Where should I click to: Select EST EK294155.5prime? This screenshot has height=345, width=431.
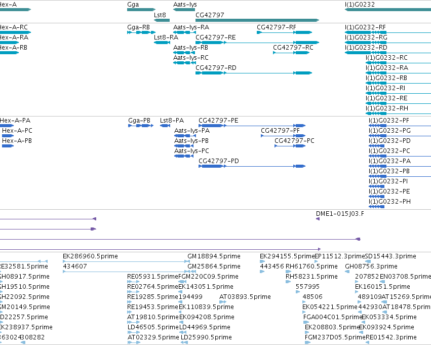262,262
